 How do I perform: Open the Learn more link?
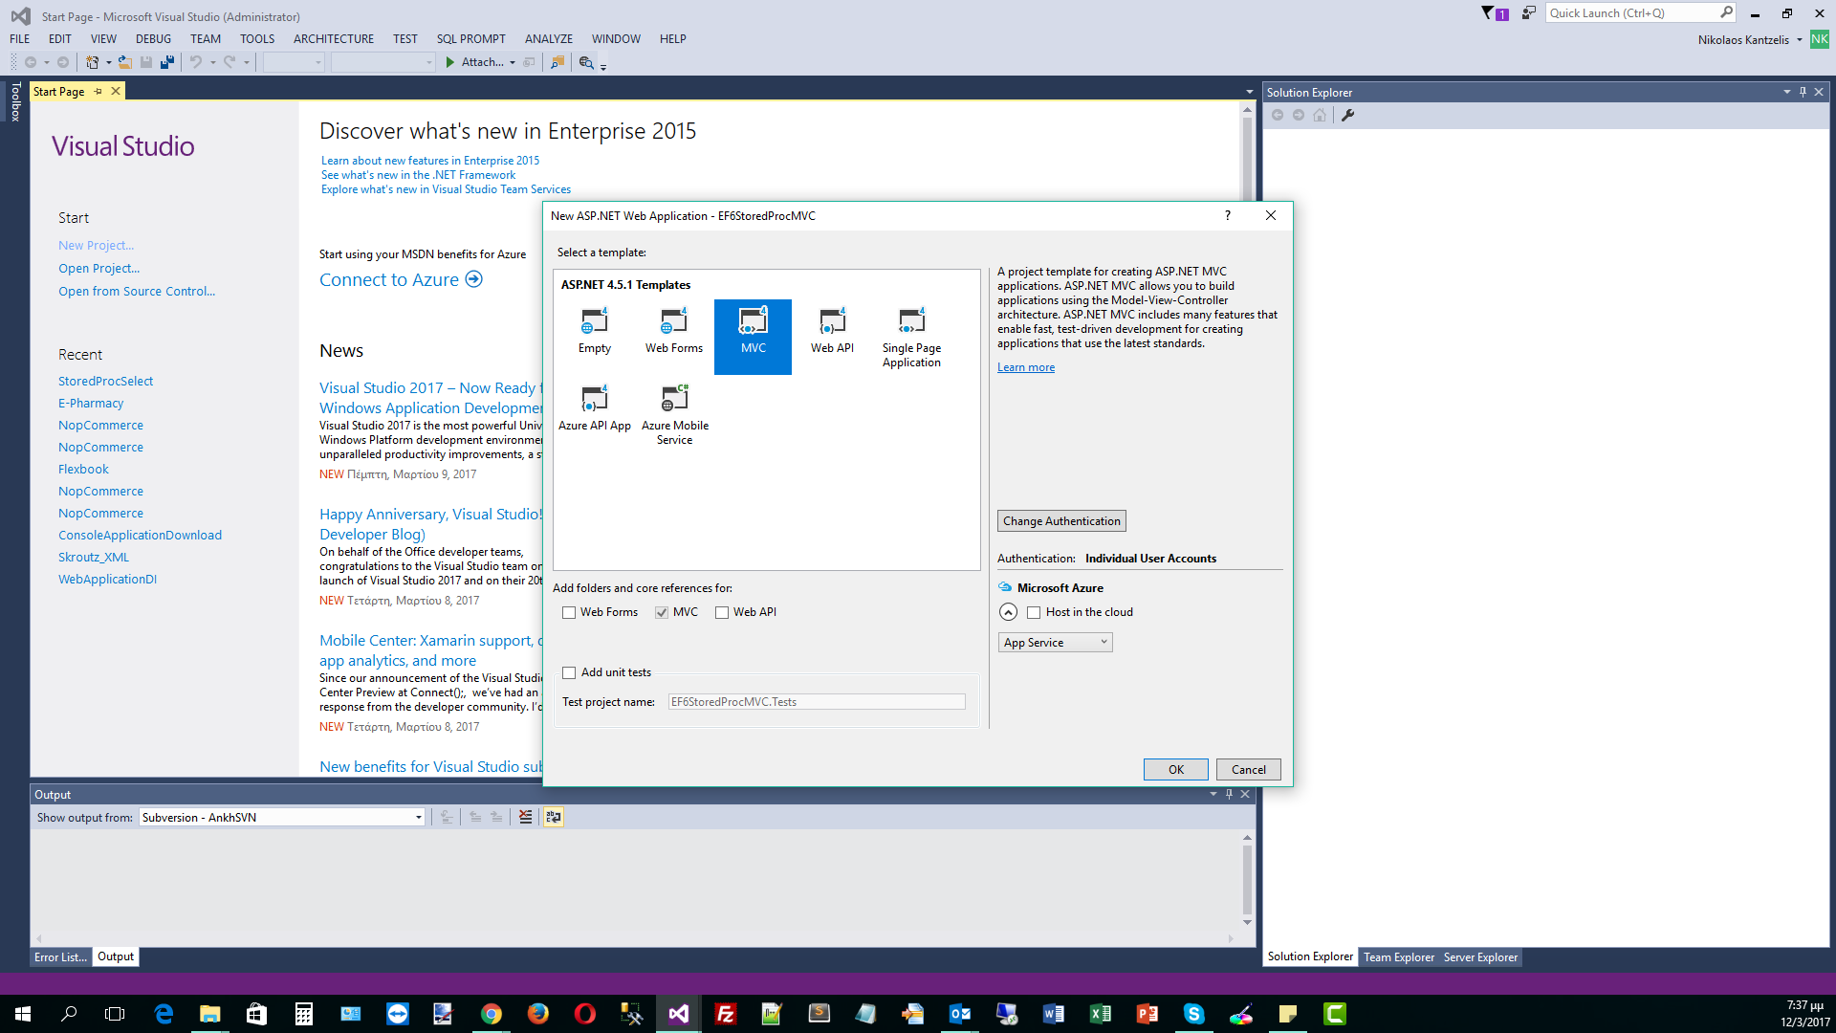tap(1026, 367)
